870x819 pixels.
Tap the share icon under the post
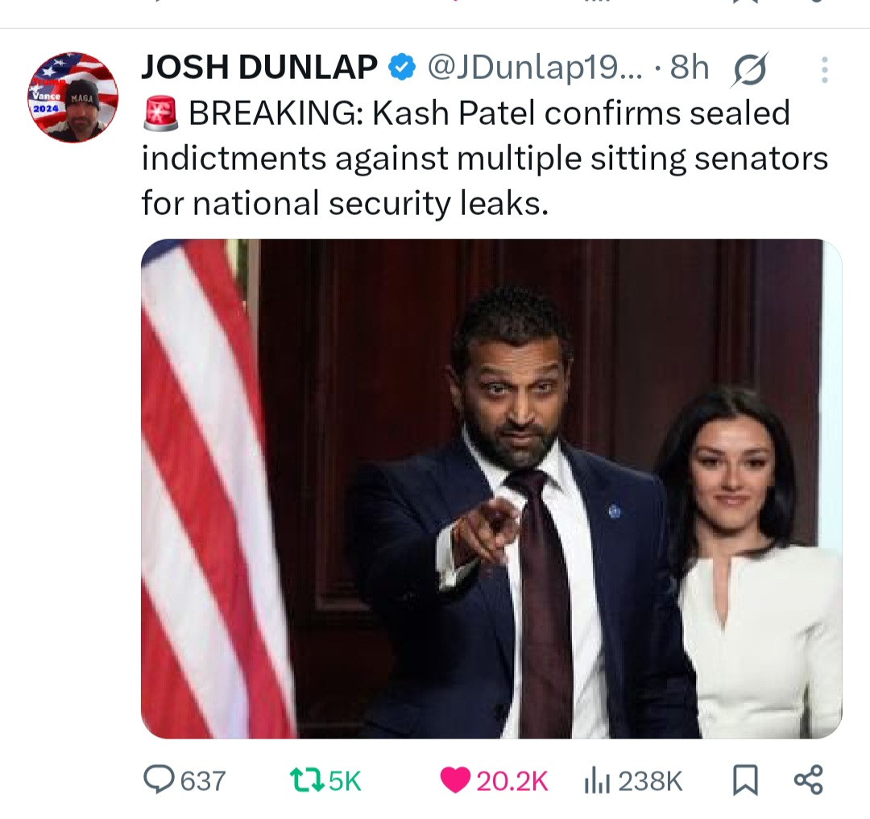[x=808, y=780]
